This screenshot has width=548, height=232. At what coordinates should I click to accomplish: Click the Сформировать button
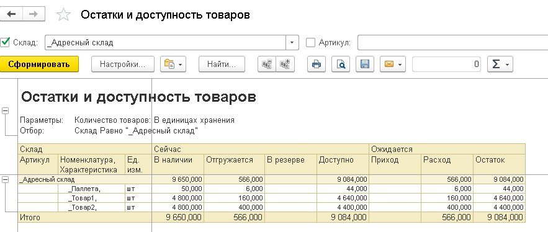click(39, 65)
